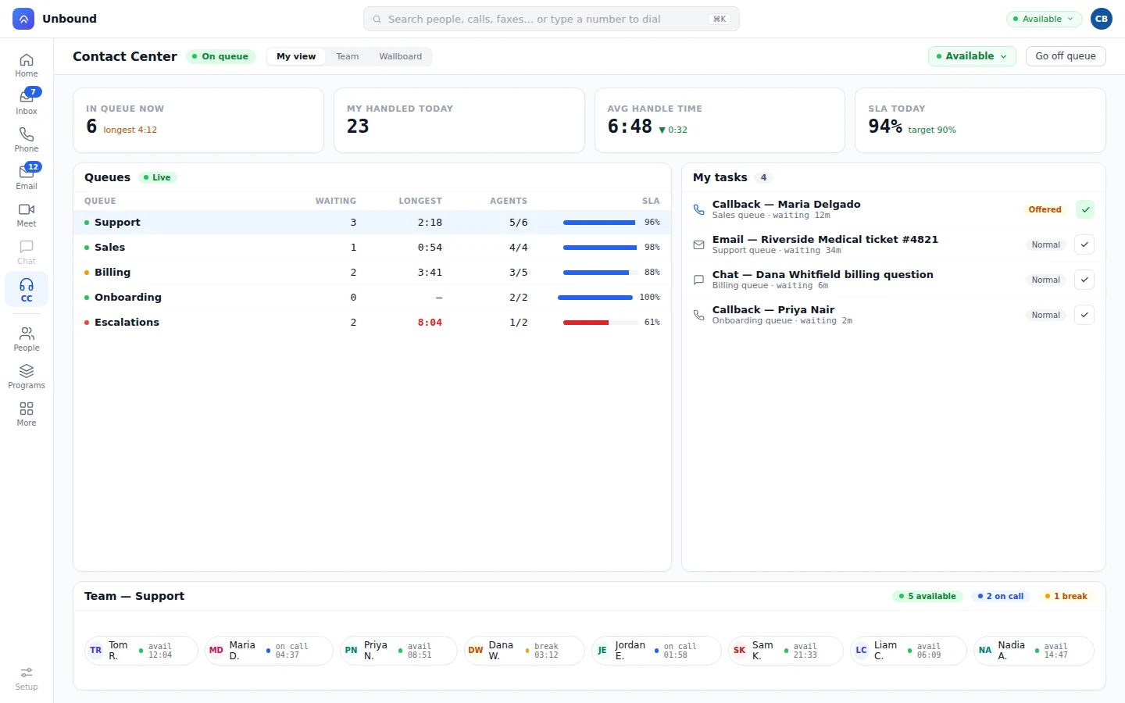Open the Meet video icon
The image size is (1125, 703).
(x=27, y=214)
